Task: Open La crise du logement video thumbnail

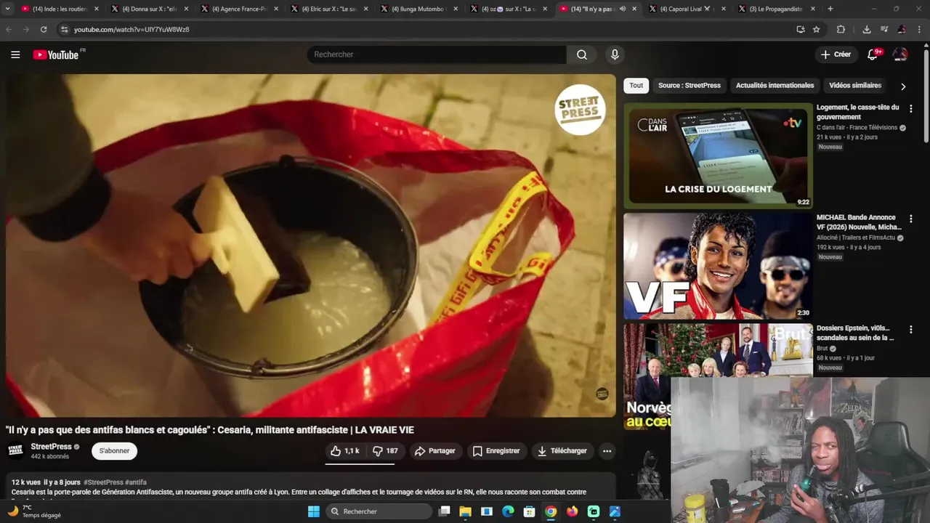Action: [718, 155]
